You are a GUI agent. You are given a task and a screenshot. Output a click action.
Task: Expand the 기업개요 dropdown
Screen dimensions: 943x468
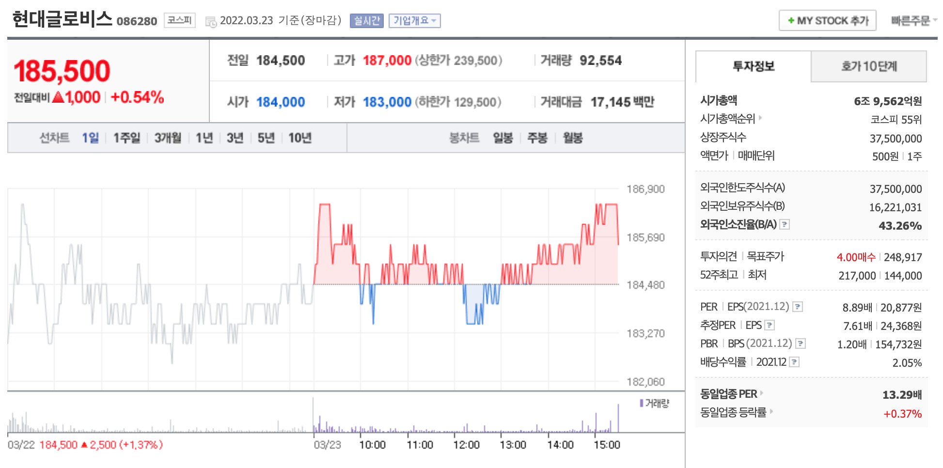[x=415, y=20]
